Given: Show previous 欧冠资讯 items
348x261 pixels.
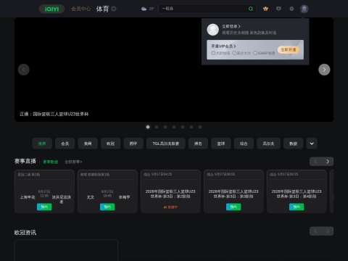Looking at the screenshot, I should click(x=315, y=231).
